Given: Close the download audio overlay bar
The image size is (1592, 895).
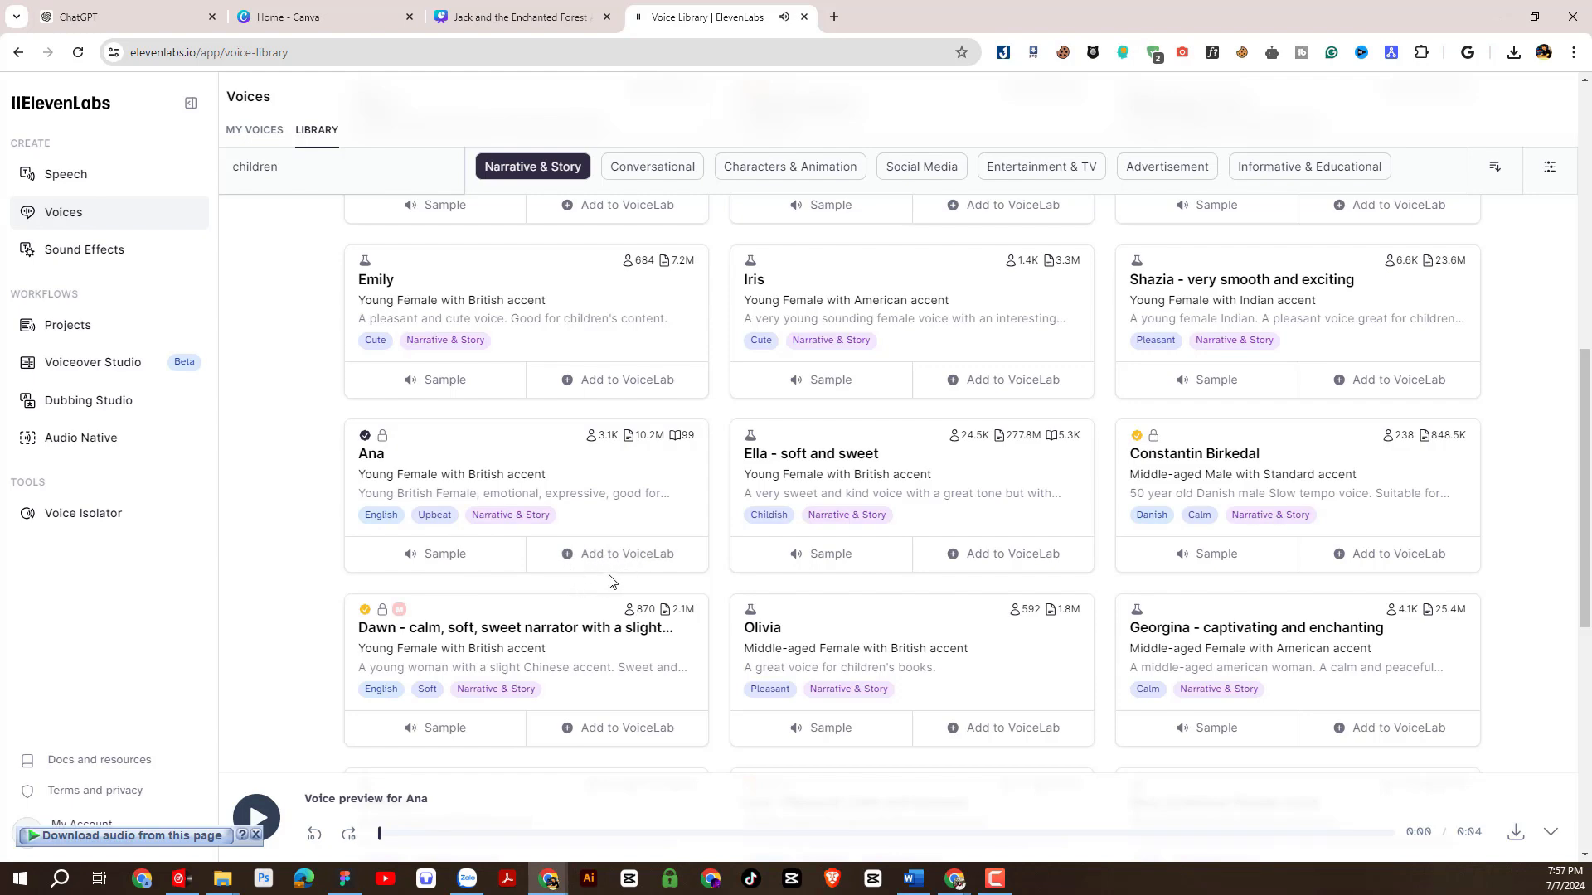Looking at the screenshot, I should tap(256, 835).
